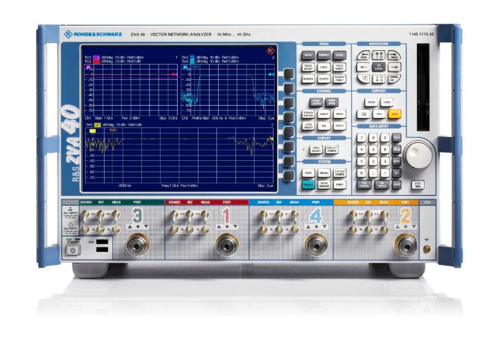Tap the LINES key
Screen dimensions: 496x344
(x=324, y=67)
